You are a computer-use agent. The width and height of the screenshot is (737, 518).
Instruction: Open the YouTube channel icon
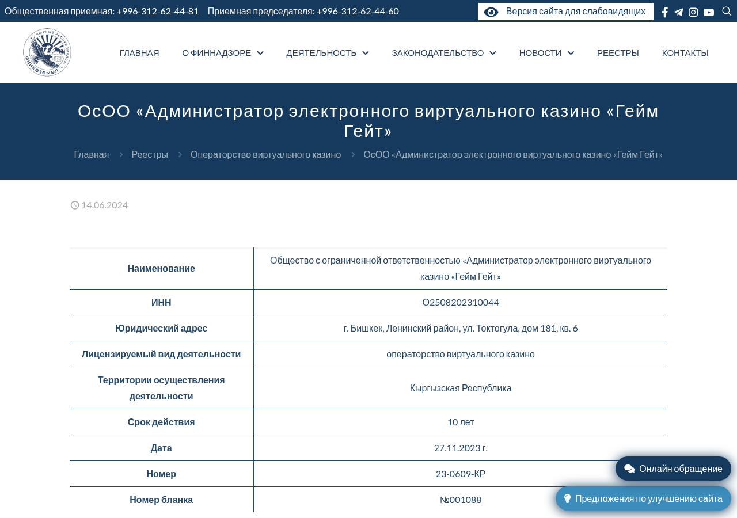pos(709,12)
